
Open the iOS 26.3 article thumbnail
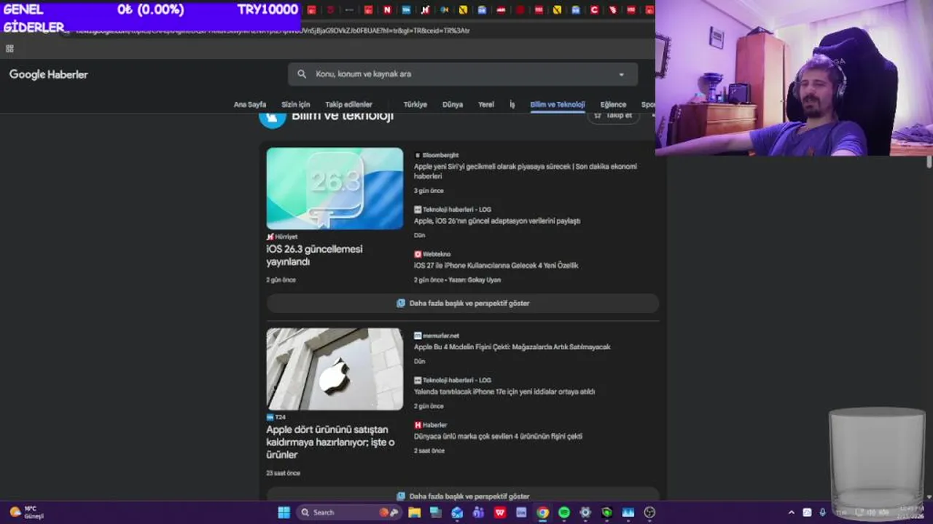click(335, 188)
